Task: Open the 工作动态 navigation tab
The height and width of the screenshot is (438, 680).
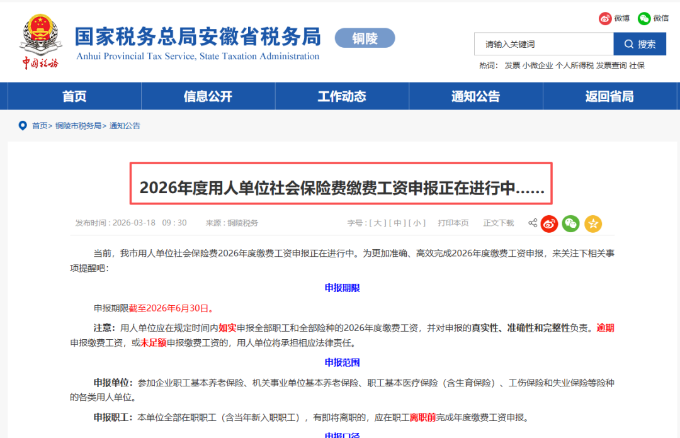Action: coord(342,96)
